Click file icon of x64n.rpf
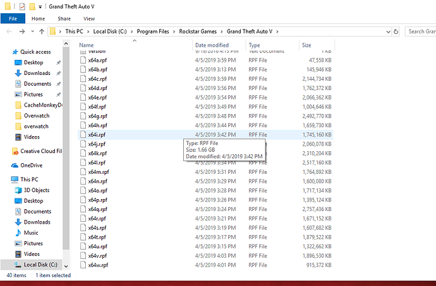This screenshot has width=436, height=286. click(x=83, y=181)
